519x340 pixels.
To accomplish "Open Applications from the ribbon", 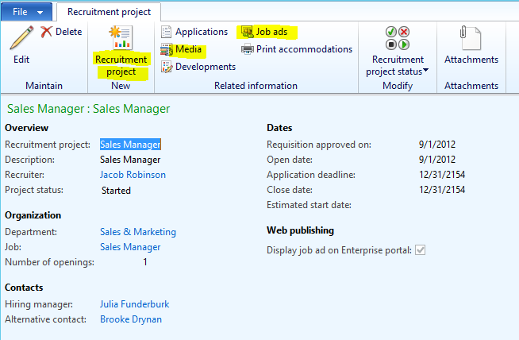I will [x=194, y=32].
